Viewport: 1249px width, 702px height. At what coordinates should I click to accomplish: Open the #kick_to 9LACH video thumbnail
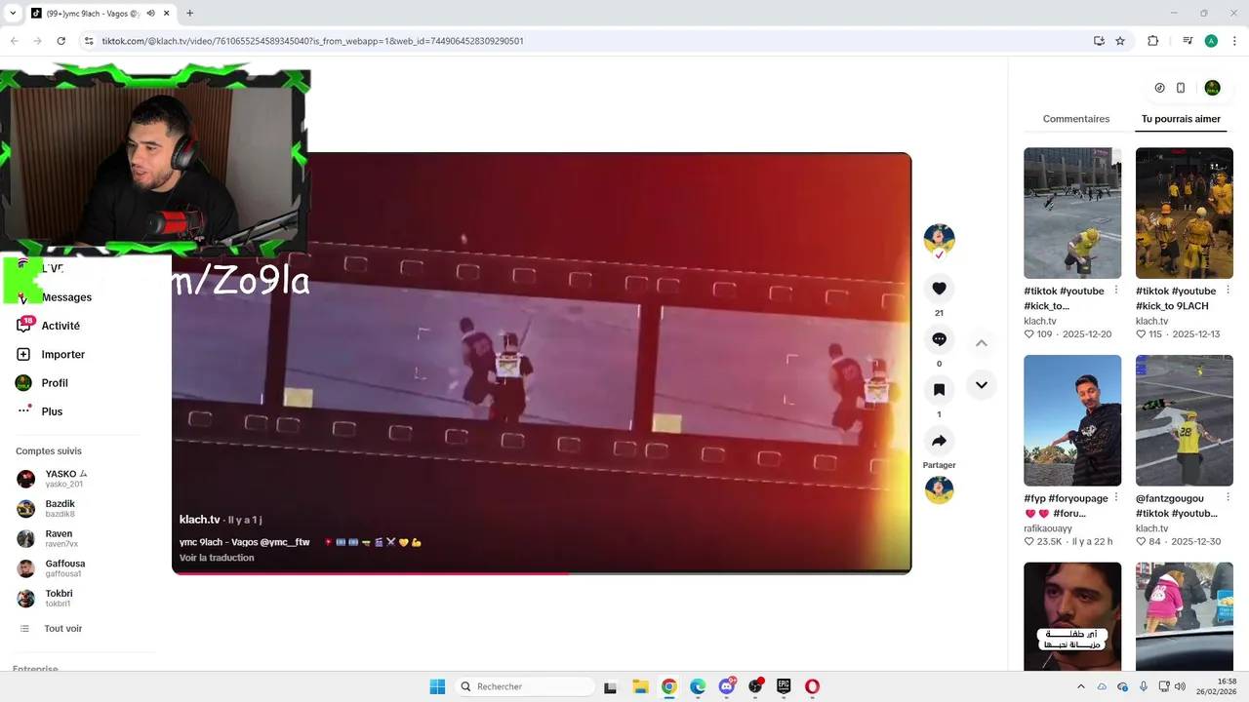coord(1185,213)
